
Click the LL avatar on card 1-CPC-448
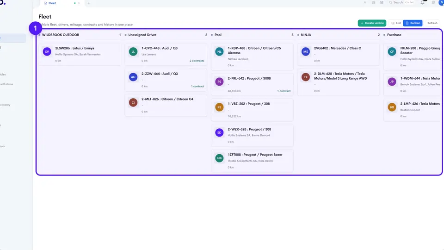point(133,51)
